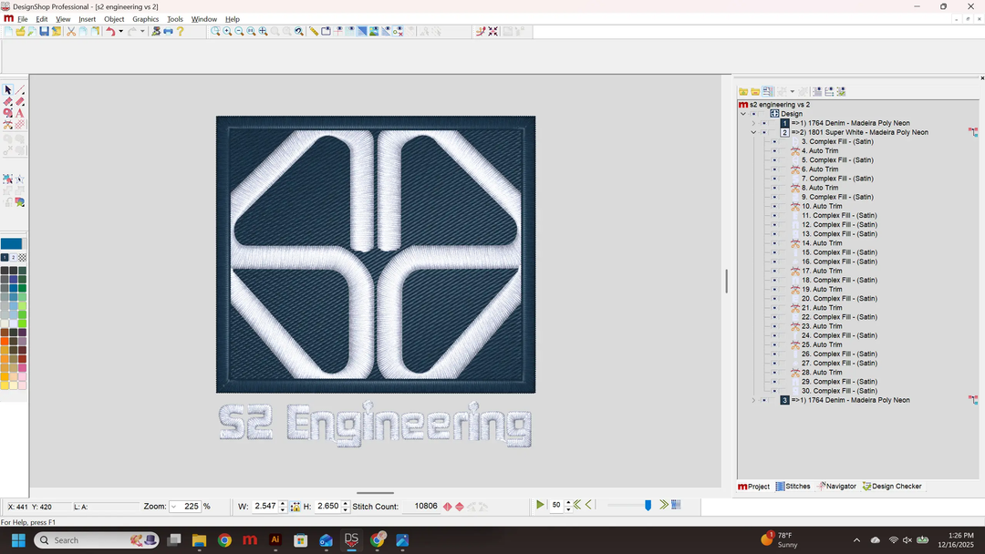The image size is (985, 554).
Task: Switch to the Navigator tab
Action: pyautogui.click(x=836, y=487)
